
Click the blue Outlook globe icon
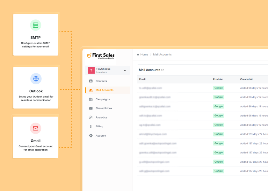tap(35, 79)
